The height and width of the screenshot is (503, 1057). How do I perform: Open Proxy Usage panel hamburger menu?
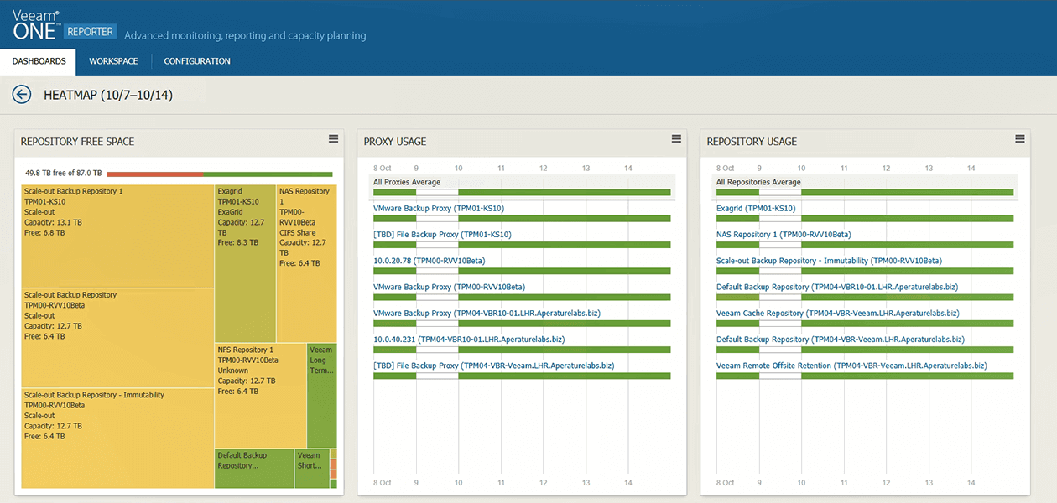676,139
